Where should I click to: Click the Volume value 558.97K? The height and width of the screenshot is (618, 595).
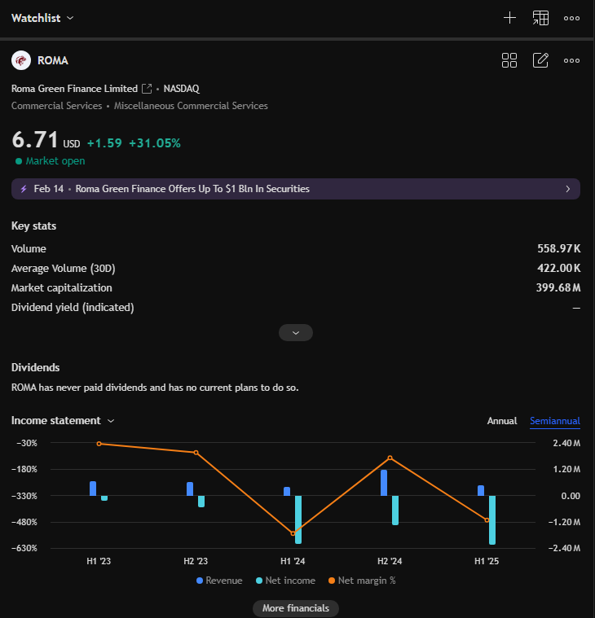(x=558, y=248)
